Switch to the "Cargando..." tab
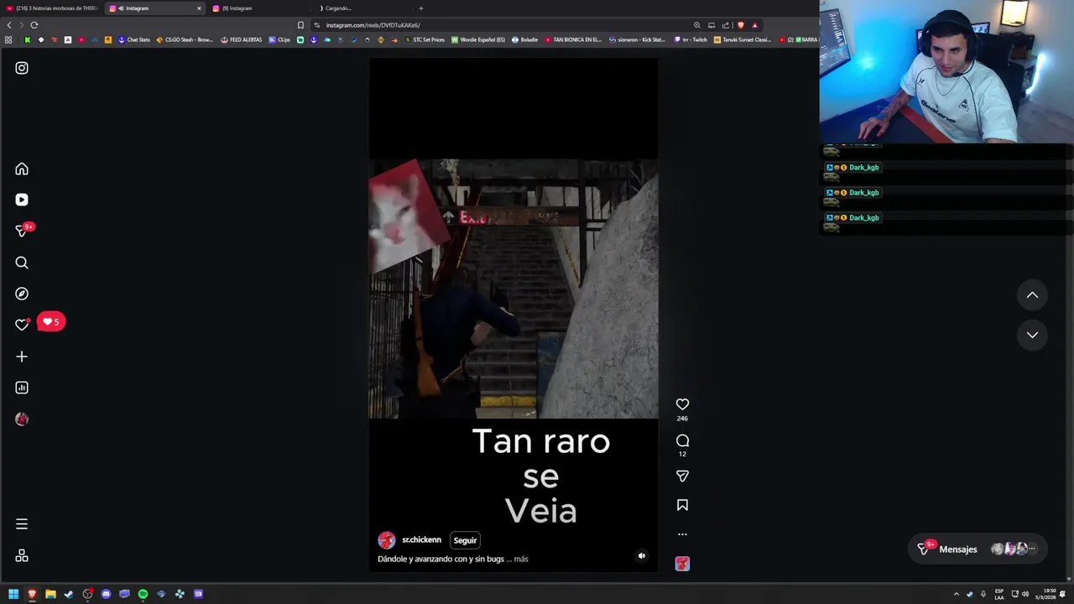The height and width of the screenshot is (604, 1074). point(361,8)
